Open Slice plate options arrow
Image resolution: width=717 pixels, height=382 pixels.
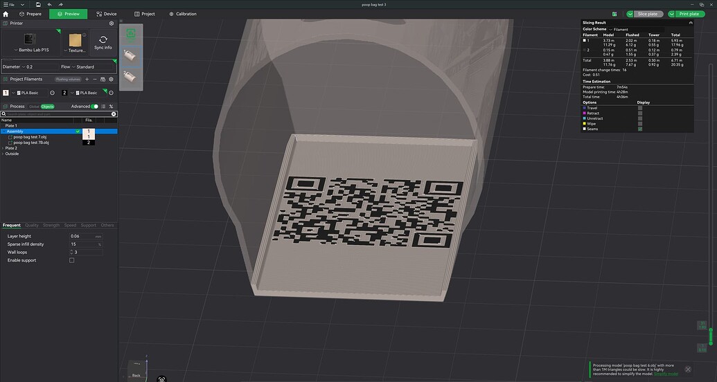coord(630,14)
